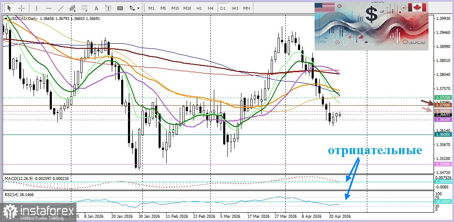Switch to MN monthly timeframe
The height and width of the screenshot is (222, 454).
tap(247, 8)
